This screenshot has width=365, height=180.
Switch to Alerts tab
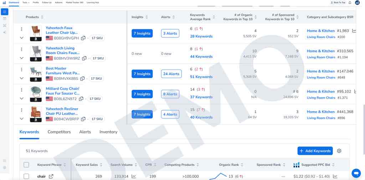click(85, 132)
